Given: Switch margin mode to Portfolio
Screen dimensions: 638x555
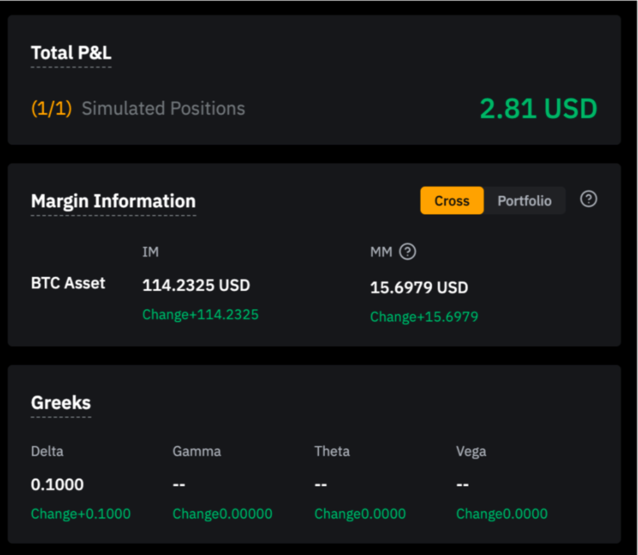Looking at the screenshot, I should [524, 200].
